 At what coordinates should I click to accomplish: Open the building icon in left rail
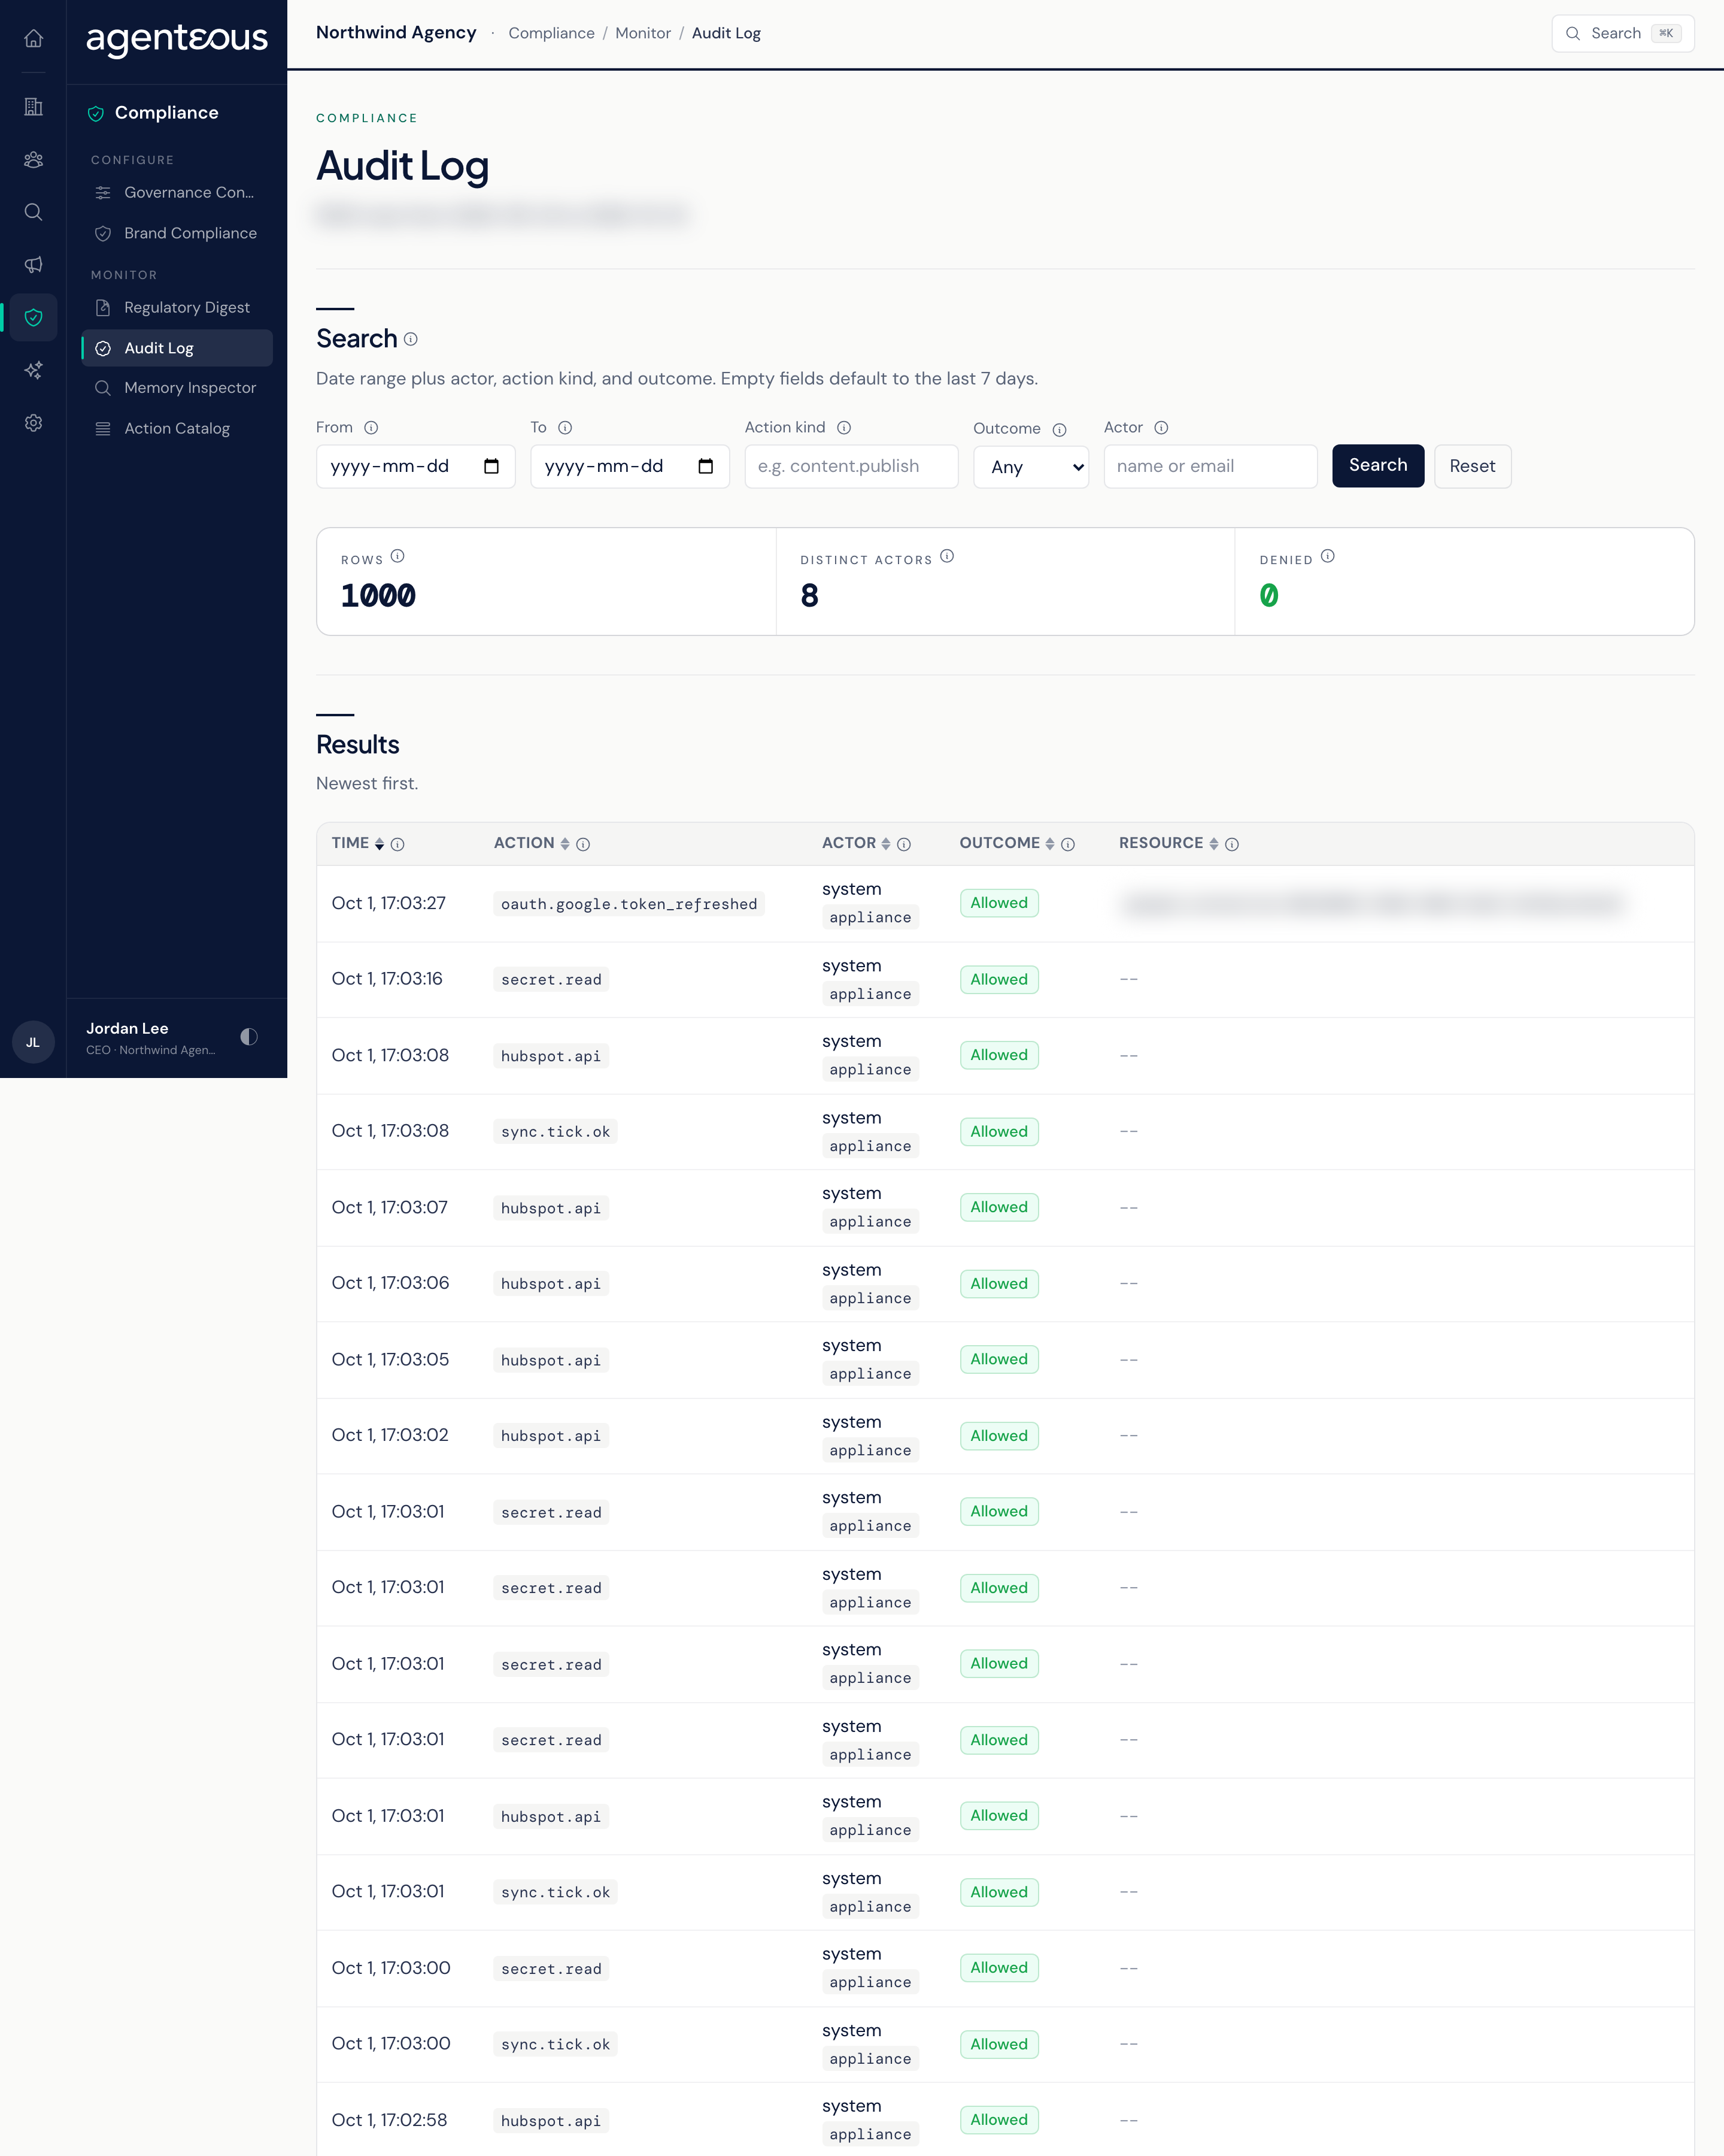pos(33,107)
